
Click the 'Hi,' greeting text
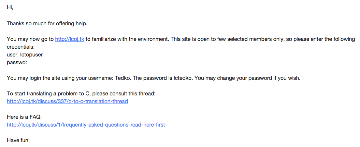click(10, 8)
